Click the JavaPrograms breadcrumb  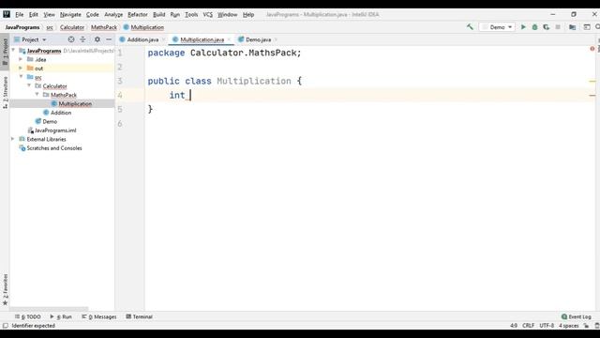(22, 27)
